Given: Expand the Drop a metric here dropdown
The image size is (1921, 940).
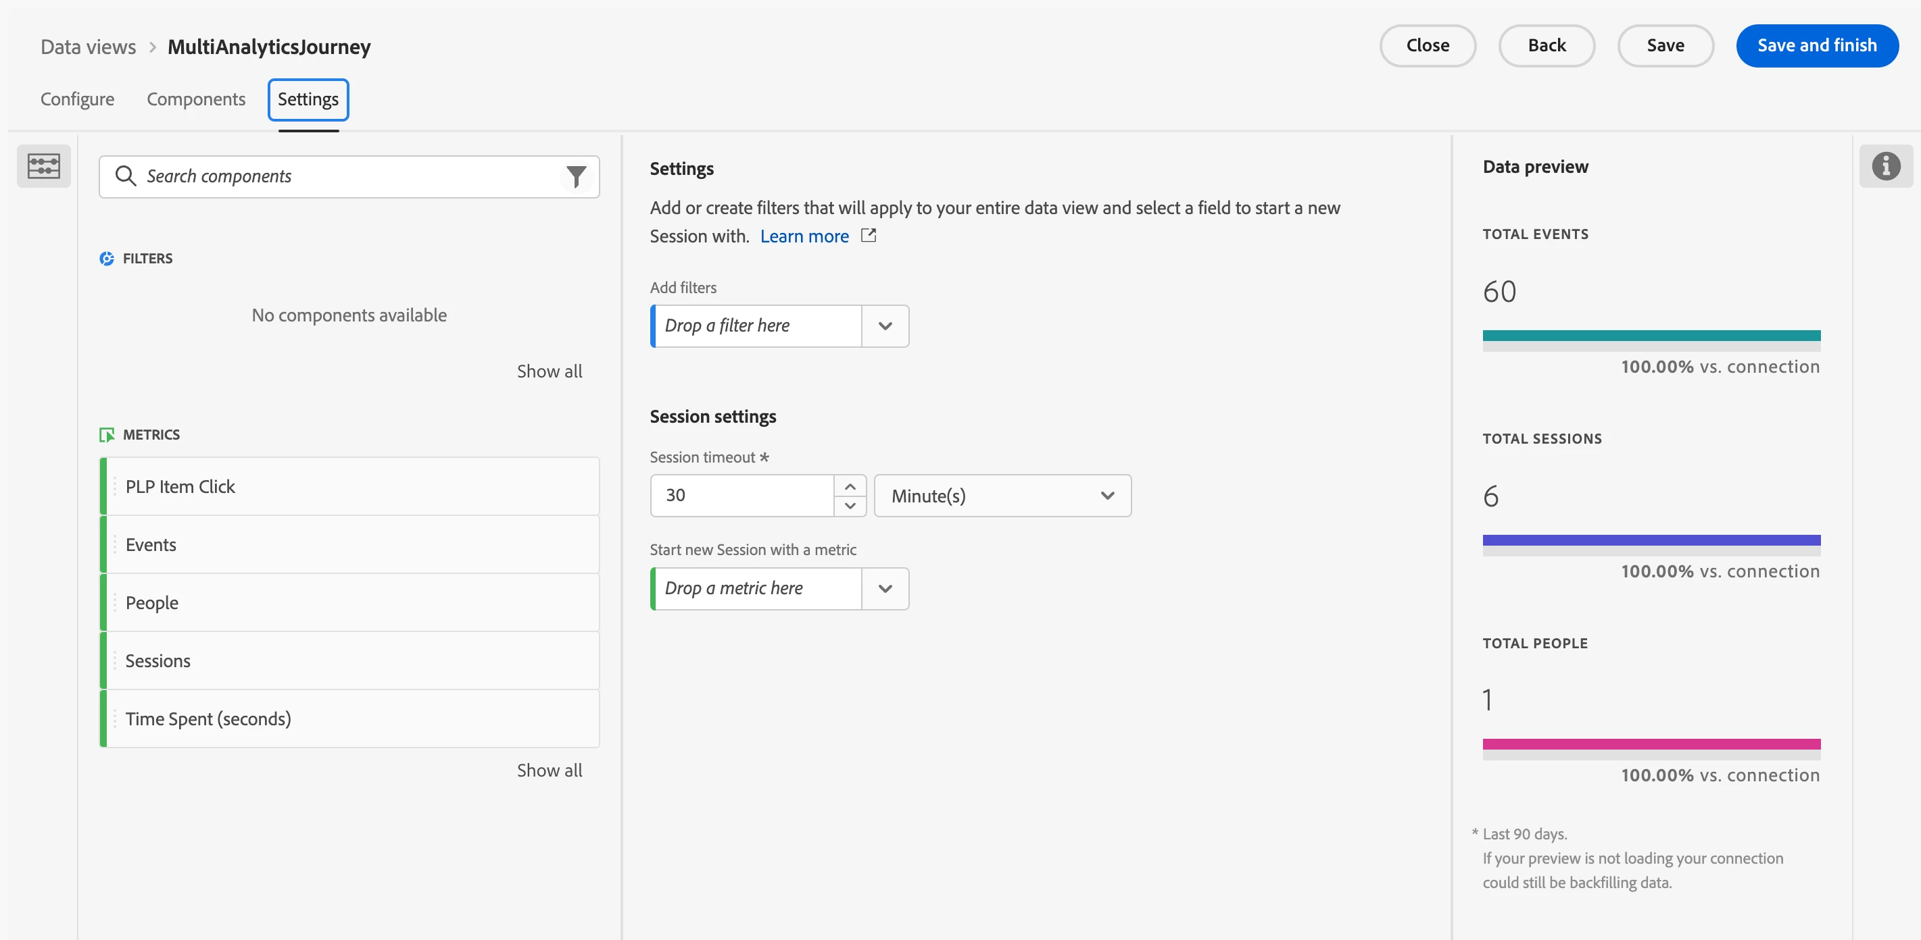Looking at the screenshot, I should (884, 588).
